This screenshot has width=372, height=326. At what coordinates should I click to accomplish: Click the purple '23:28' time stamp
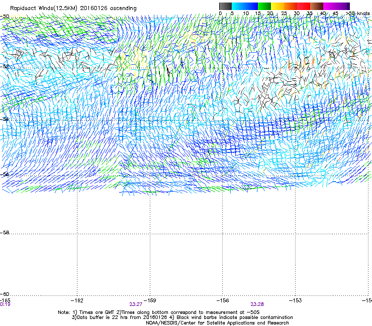click(257, 304)
